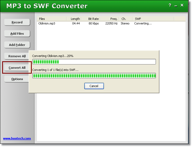Click the Length column header

coord(75,19)
